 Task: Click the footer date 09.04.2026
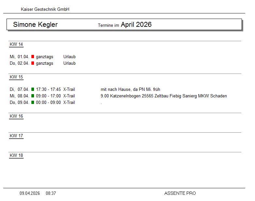click(30, 193)
